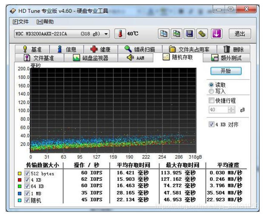Click the 28.165 毫秒 average access value

(x=133, y=193)
